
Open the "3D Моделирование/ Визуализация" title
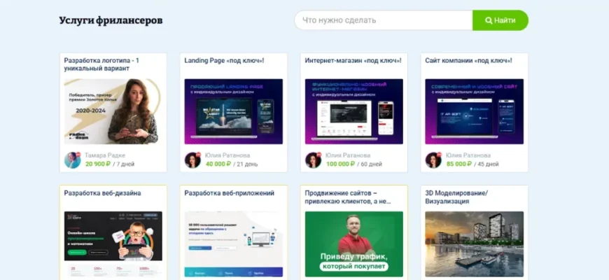(456, 197)
